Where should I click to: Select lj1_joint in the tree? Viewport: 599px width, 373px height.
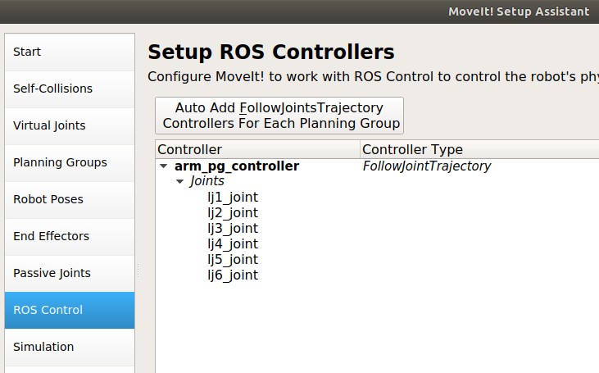pyautogui.click(x=233, y=197)
